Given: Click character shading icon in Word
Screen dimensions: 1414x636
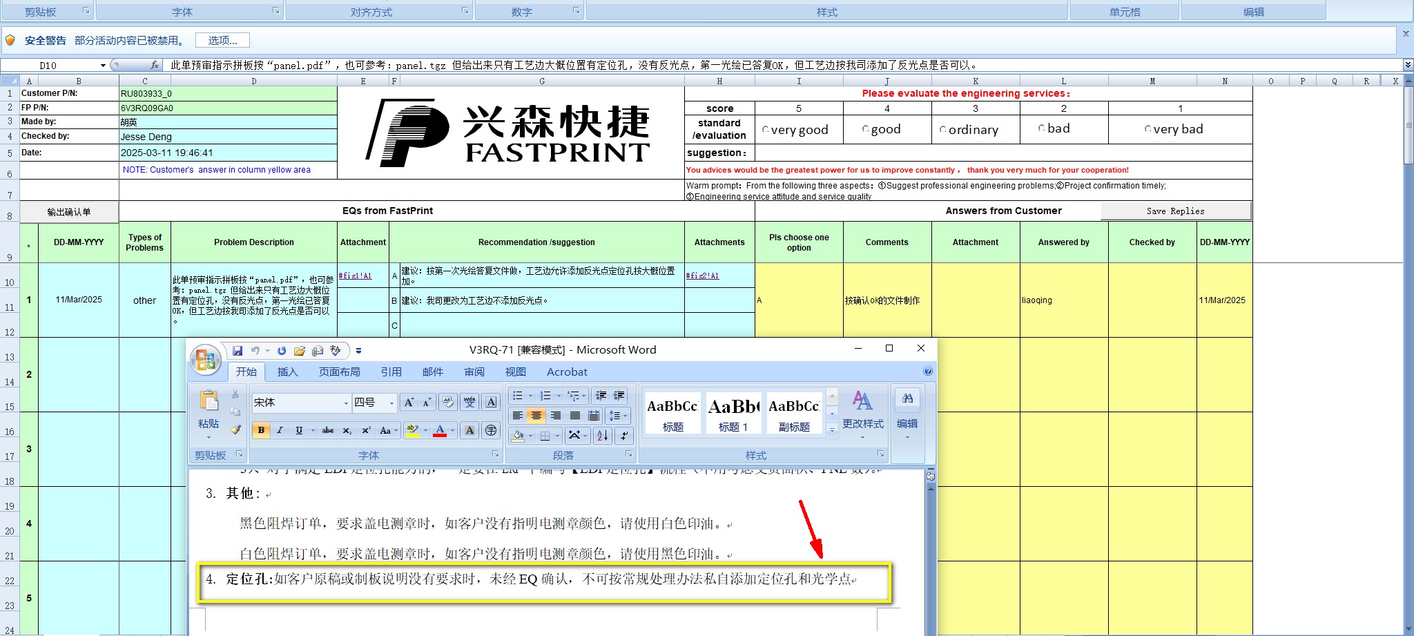Looking at the screenshot, I should pos(469,430).
